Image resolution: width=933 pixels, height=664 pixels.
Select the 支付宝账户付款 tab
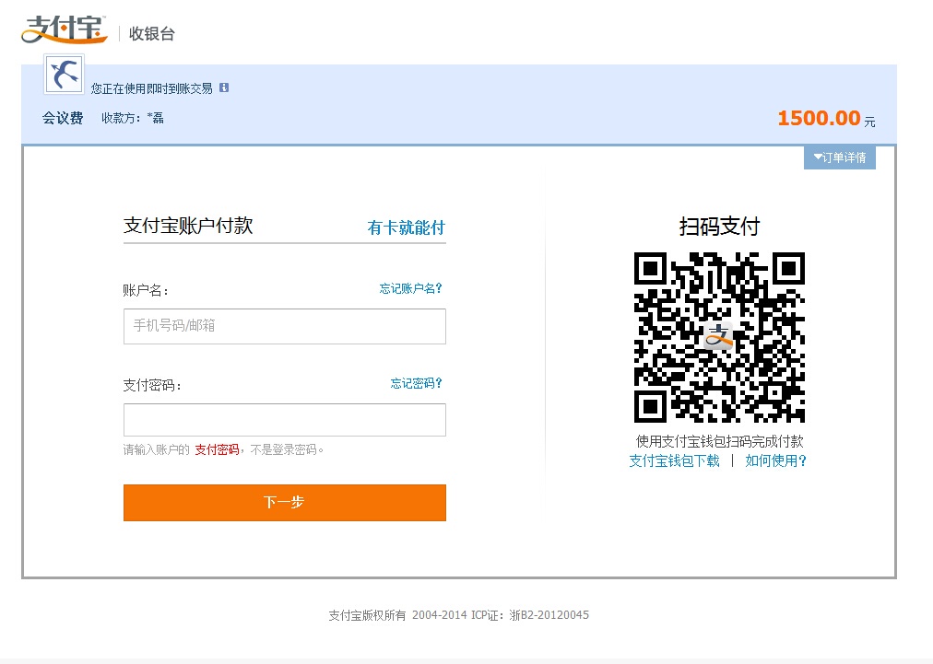click(188, 226)
